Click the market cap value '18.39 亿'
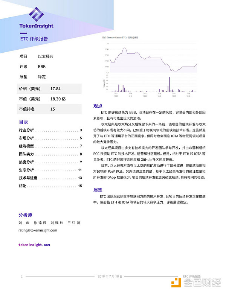The height and width of the screenshot is (292, 226). click(58, 99)
